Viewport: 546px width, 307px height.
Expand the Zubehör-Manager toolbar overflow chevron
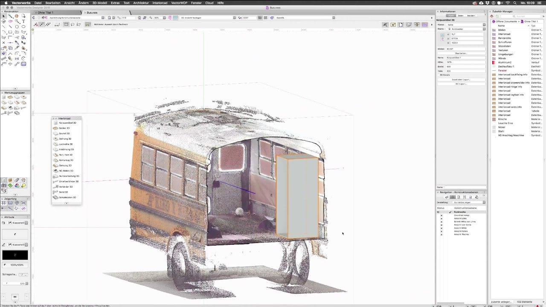point(543,16)
